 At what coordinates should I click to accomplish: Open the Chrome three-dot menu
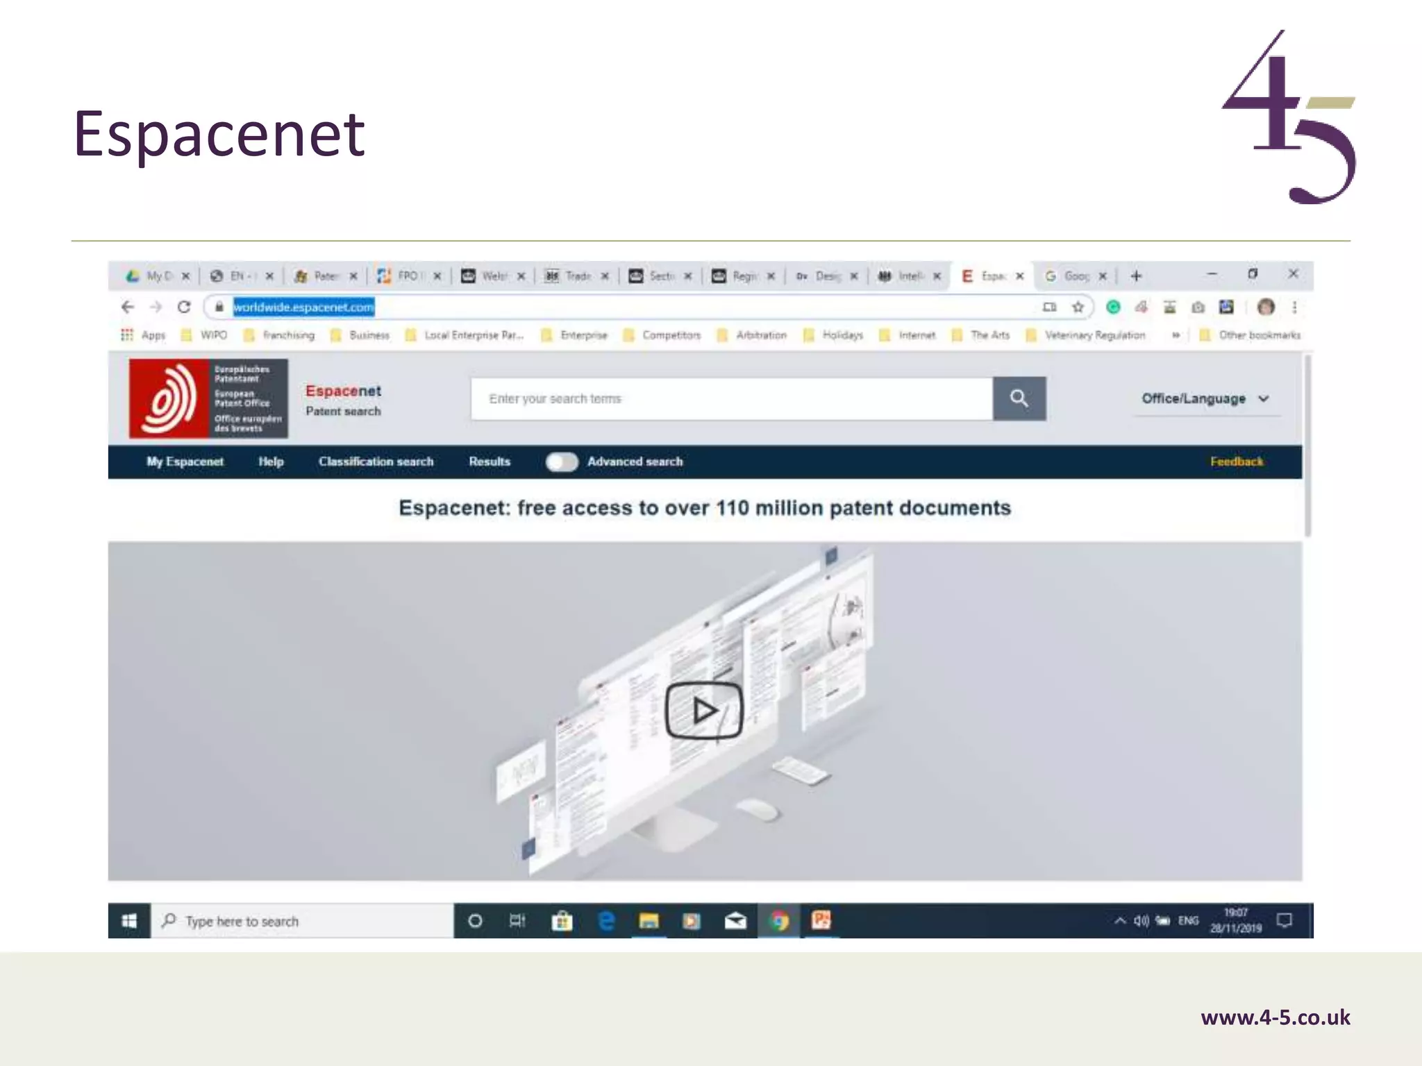pyautogui.click(x=1294, y=307)
